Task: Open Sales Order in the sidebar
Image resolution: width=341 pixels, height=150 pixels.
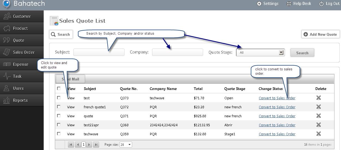Action: coord(22,52)
